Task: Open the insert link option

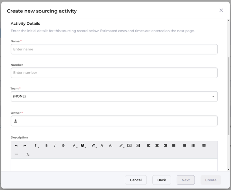Action: click(121, 146)
